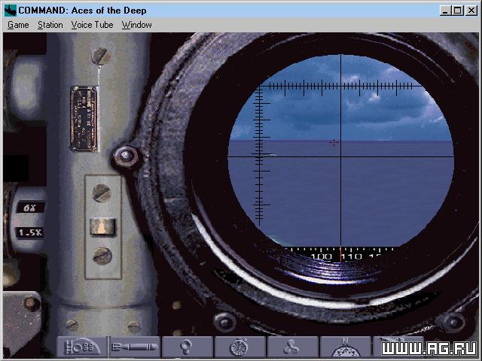482x361 pixels.
Task: Close the Aces of the Deep window
Action: coord(471,11)
